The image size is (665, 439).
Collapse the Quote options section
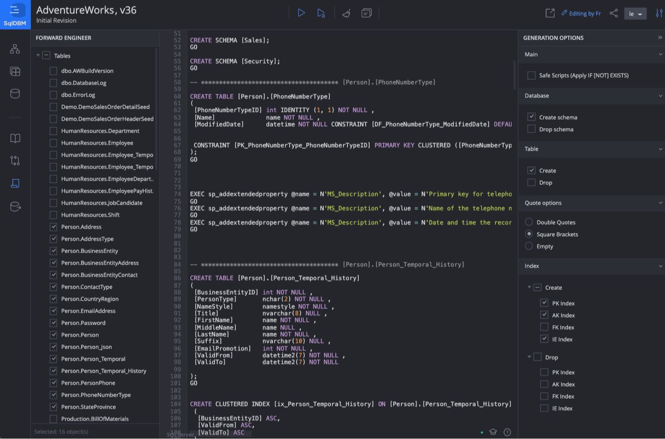[660, 203]
